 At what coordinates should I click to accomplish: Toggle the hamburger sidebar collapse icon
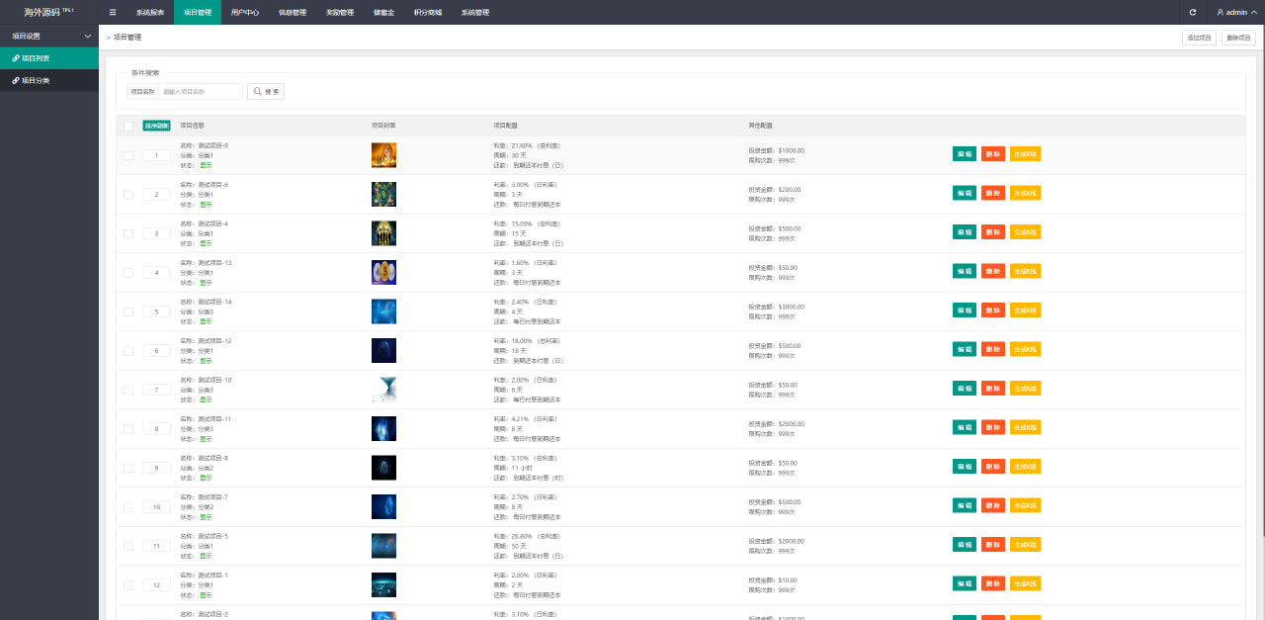113,12
